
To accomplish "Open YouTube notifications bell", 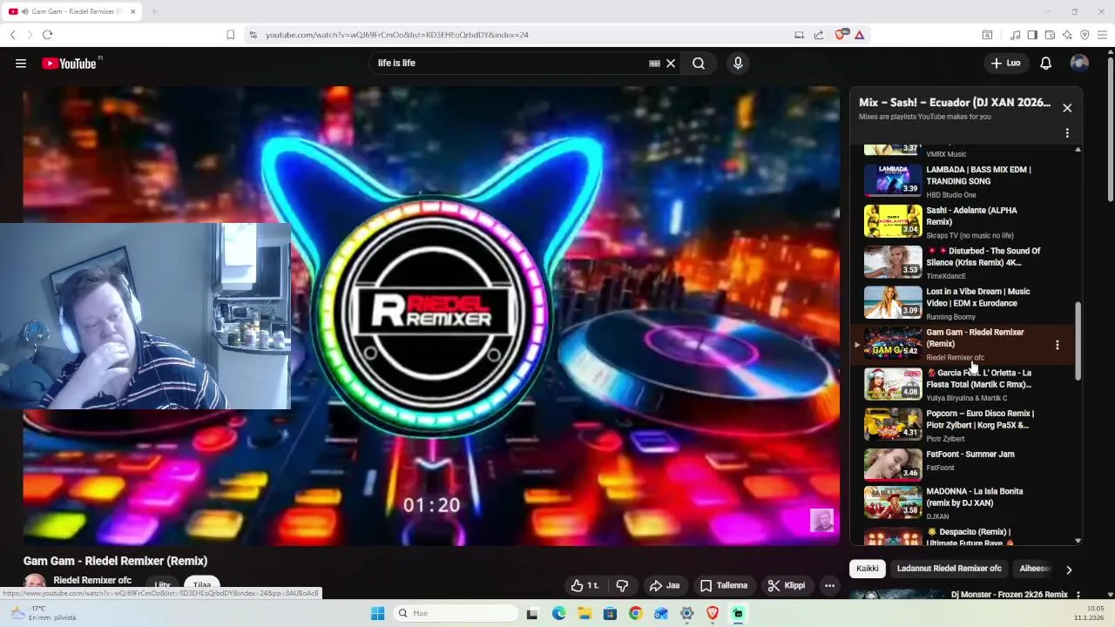I will coord(1046,63).
